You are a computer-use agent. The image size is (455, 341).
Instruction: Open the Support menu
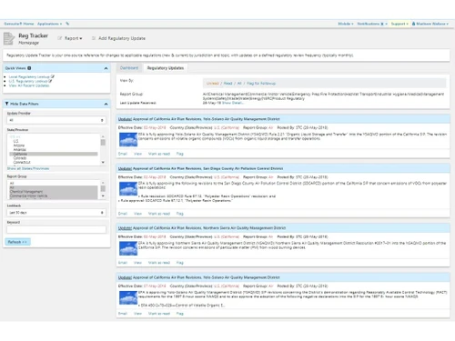399,24
